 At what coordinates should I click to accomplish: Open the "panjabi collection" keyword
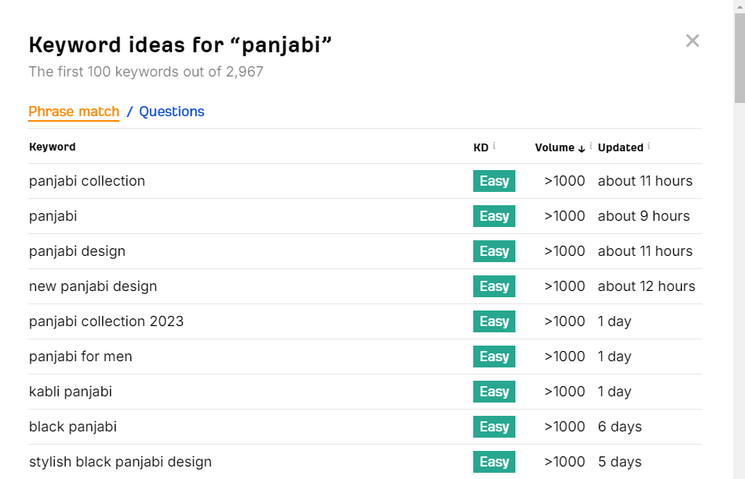pos(87,181)
